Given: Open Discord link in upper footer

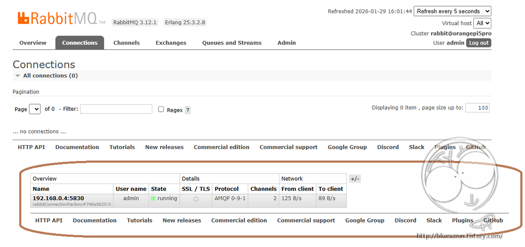Looking at the screenshot, I should [388, 147].
